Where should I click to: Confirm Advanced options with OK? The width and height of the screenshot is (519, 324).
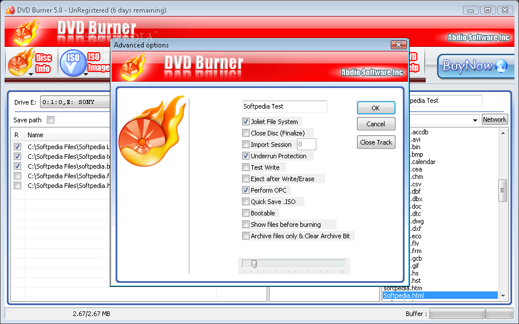click(376, 108)
